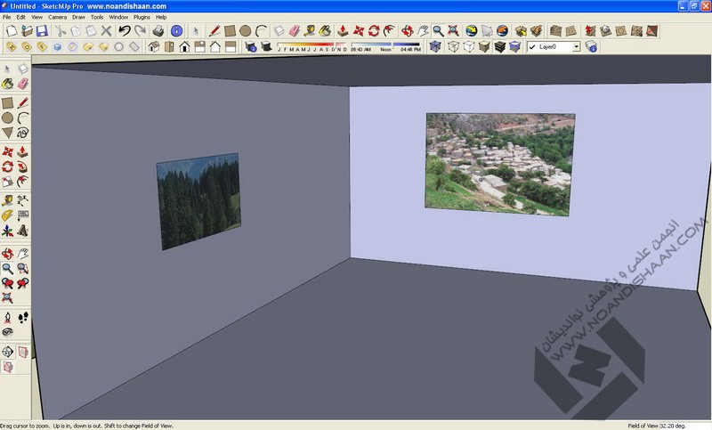Toggle X-ray face style

click(434, 46)
